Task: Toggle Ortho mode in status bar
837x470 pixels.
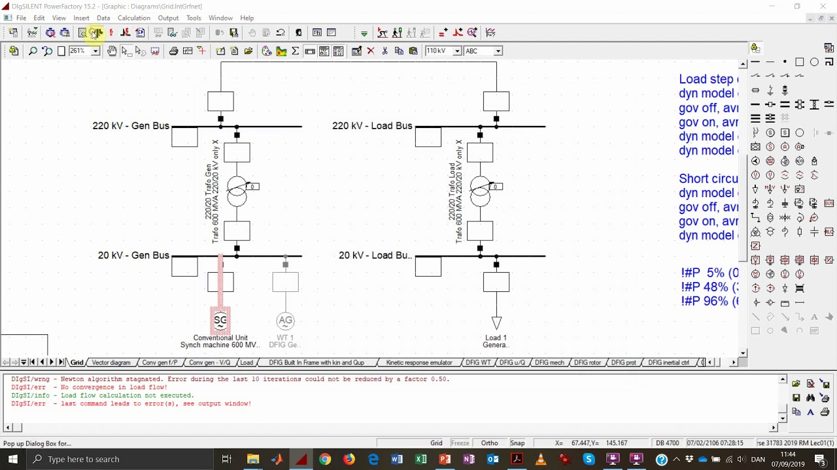Action: click(x=489, y=443)
